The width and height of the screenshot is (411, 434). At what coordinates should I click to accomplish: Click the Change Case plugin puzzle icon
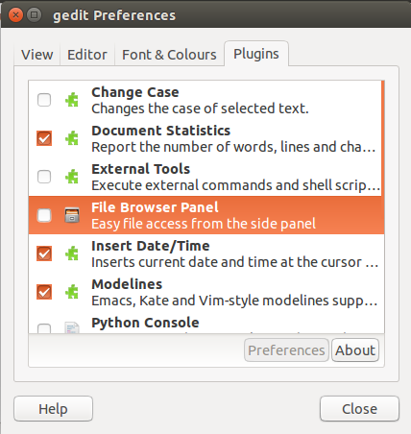pos(72,100)
